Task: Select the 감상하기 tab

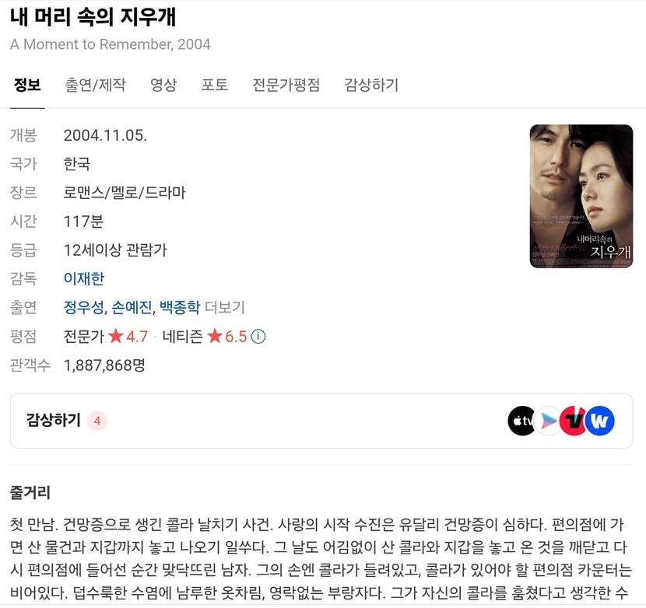Action: click(371, 85)
